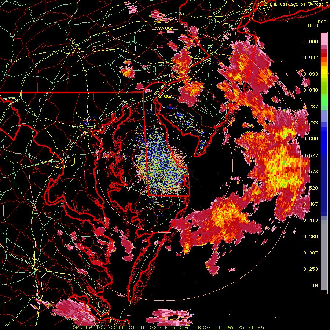Click the 0.787 legend value
The height and width of the screenshot is (330, 330).
(x=311, y=106)
